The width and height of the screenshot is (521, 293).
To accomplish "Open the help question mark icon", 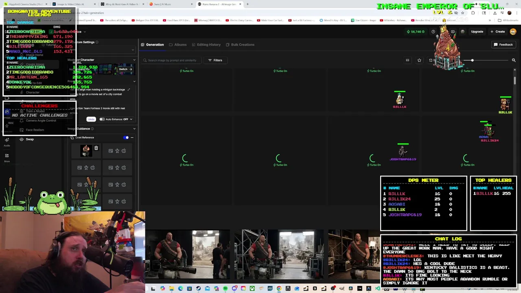I will tap(433, 32).
